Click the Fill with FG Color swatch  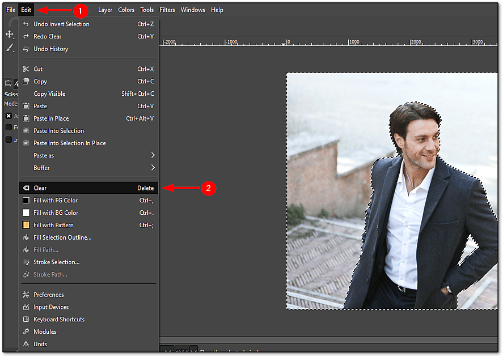(26, 200)
